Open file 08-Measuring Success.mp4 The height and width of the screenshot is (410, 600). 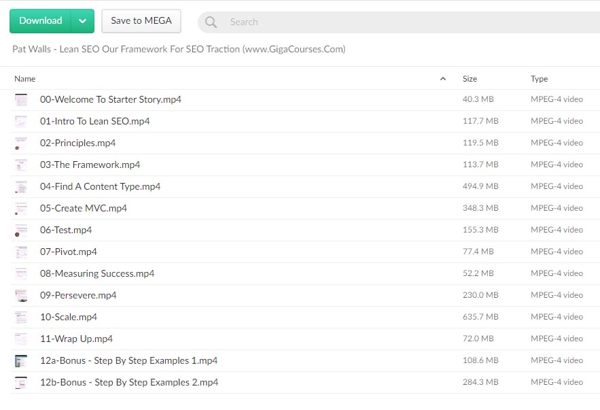[x=97, y=274]
